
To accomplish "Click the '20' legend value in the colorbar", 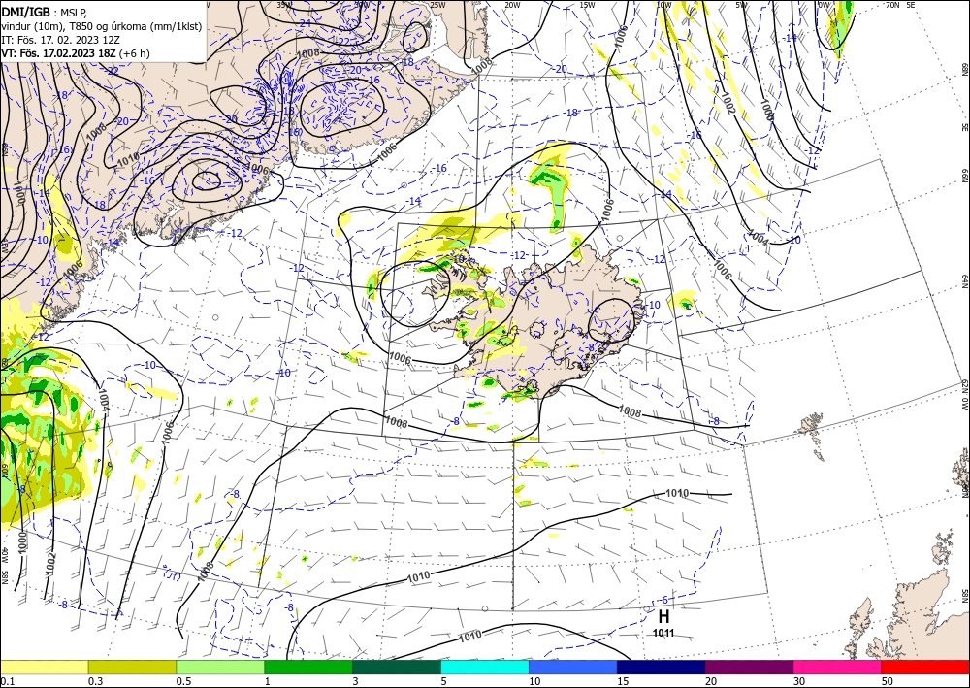I will pos(711,681).
